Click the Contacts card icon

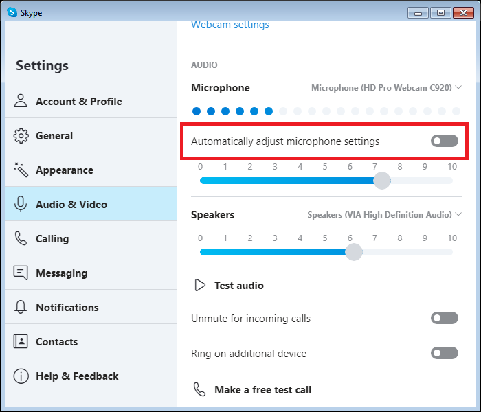21,341
